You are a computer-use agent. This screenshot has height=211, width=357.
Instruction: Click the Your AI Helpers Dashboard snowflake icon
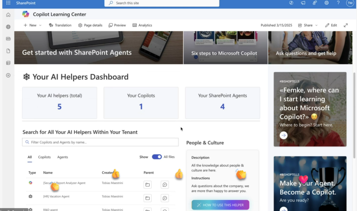[x=26, y=77]
